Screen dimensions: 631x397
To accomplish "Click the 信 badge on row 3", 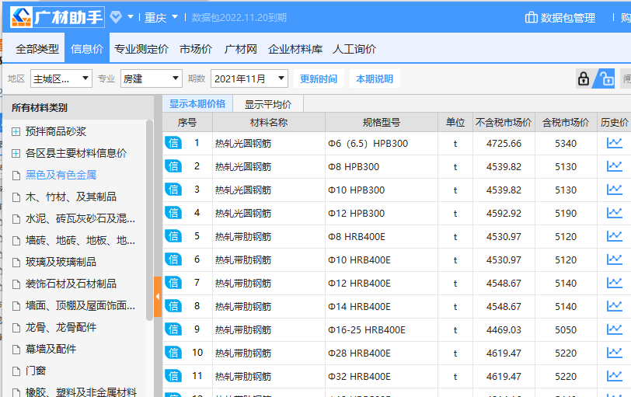I will (x=173, y=190).
